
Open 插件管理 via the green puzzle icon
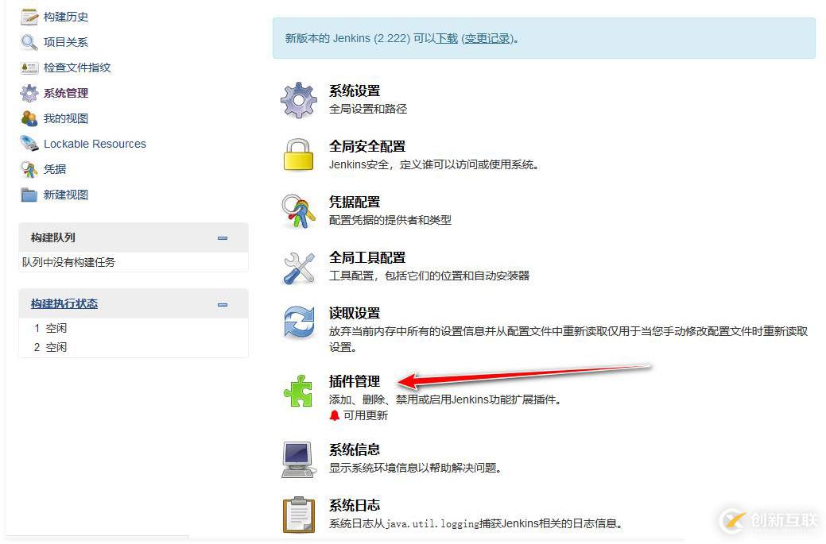pos(298,392)
